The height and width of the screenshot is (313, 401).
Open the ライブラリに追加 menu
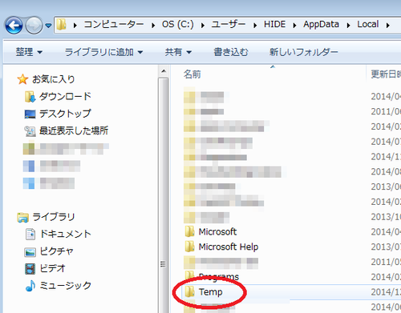coord(103,52)
